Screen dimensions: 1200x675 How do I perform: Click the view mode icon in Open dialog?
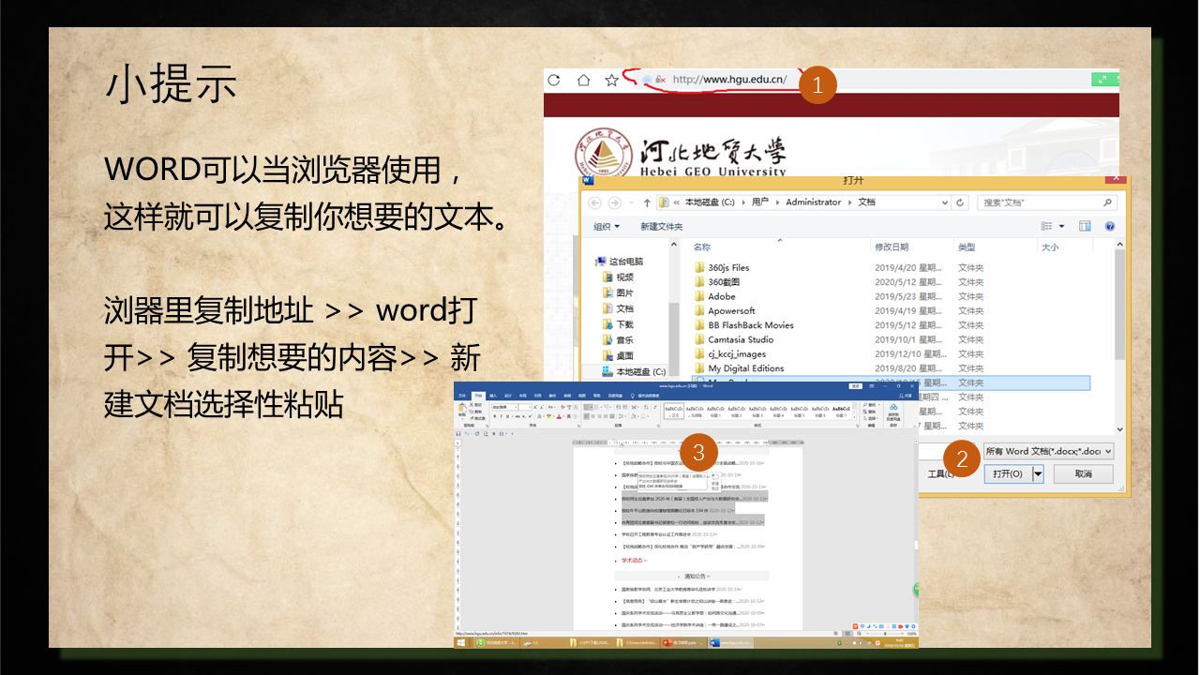point(1047,226)
